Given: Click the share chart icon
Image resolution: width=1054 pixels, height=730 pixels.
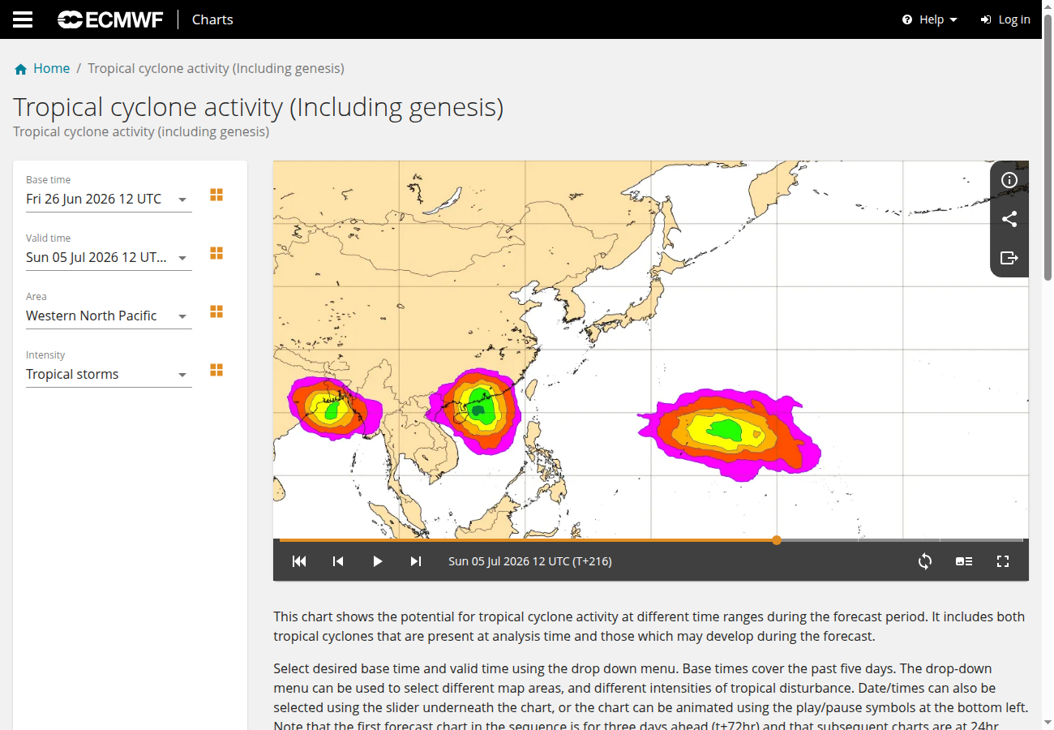Looking at the screenshot, I should 1009,219.
